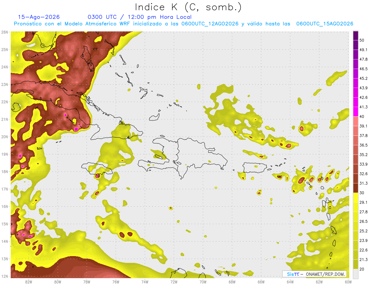The width and height of the screenshot is (370, 286).
Task: Click the colorbar label '31.3'
Action: coord(363,183)
